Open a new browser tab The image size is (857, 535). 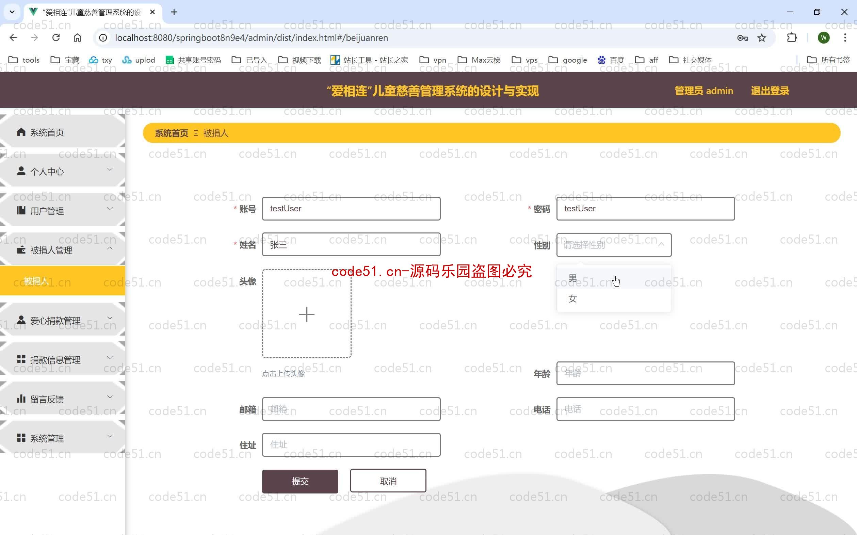pyautogui.click(x=174, y=12)
